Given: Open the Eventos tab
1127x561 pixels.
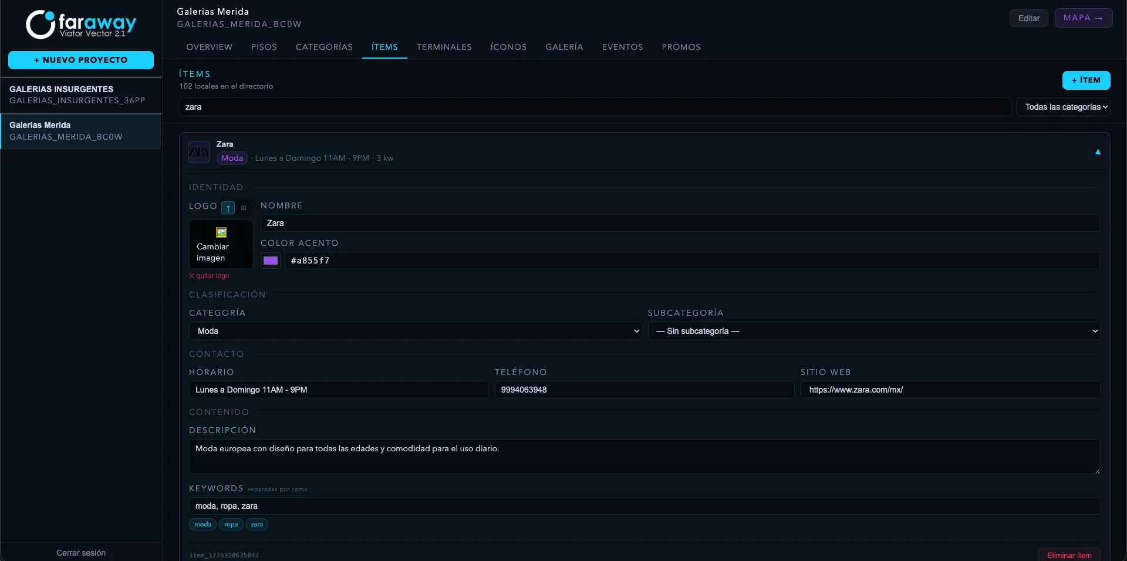Looking at the screenshot, I should coord(623,47).
